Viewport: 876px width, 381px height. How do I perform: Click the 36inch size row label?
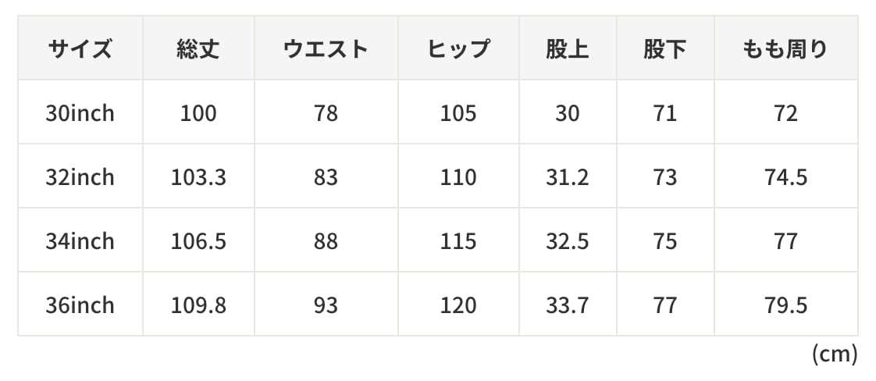[x=80, y=305]
